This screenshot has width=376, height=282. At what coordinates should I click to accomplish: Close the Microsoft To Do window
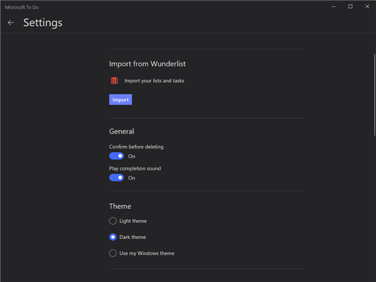pyautogui.click(x=367, y=6)
